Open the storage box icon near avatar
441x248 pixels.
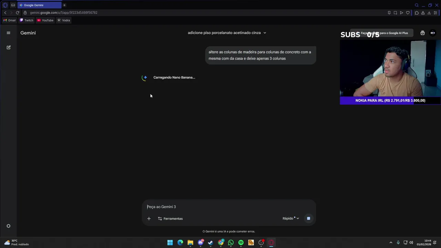pos(422,33)
